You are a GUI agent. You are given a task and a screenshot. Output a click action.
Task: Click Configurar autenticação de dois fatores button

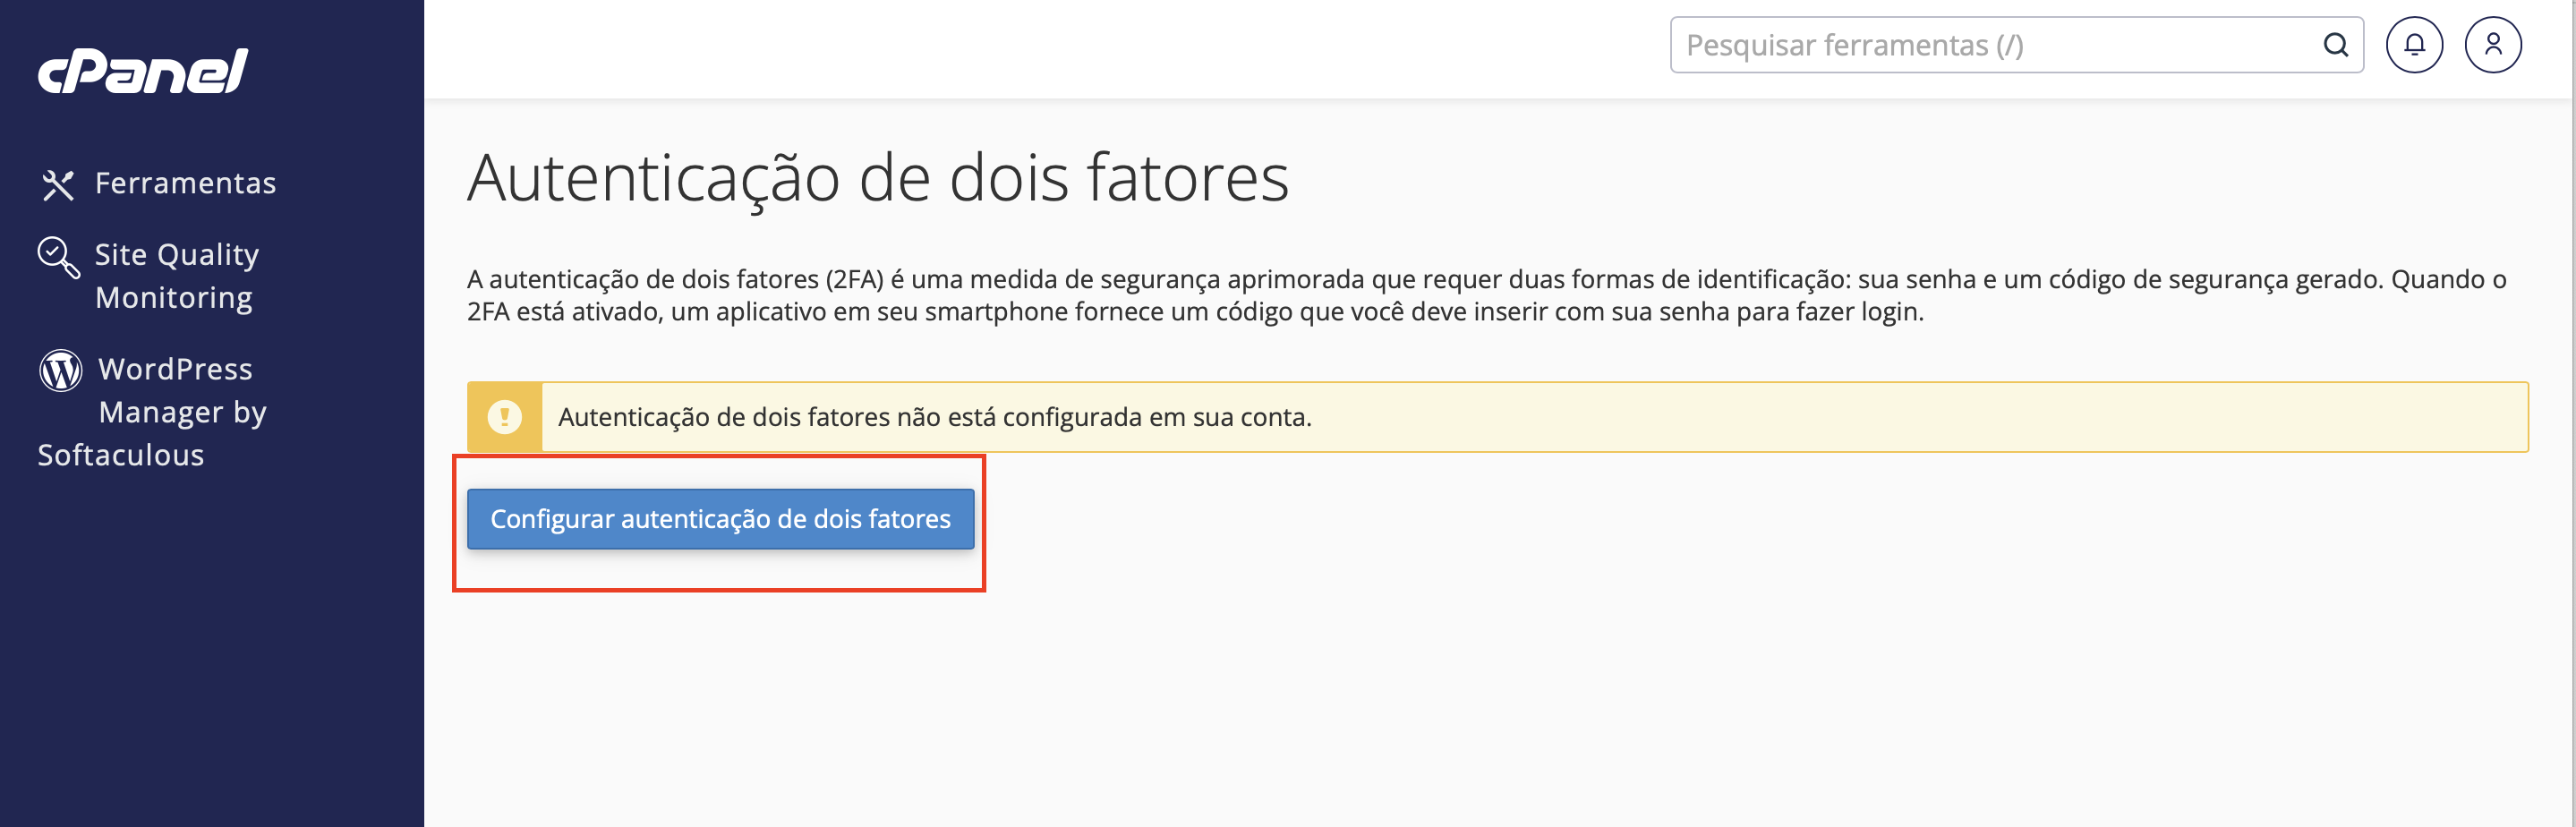720,519
